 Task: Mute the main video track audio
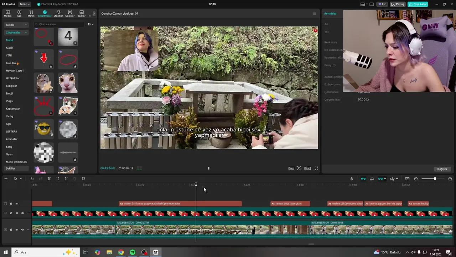[x=22, y=230]
